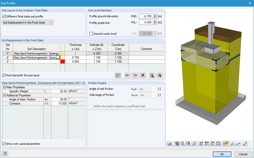
Task: Increase Profile ground elevation PGE value
Action: coord(155,15)
